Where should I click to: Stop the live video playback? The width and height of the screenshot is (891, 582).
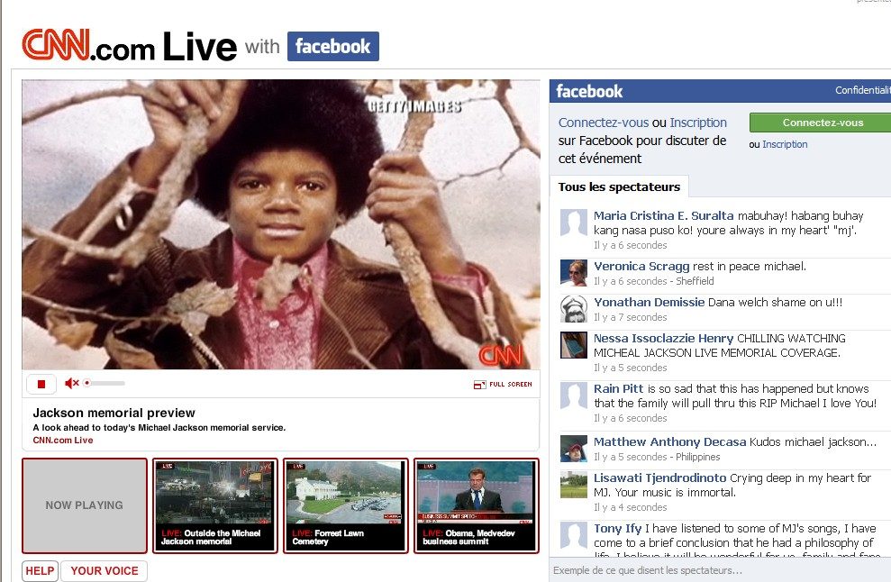[41, 384]
